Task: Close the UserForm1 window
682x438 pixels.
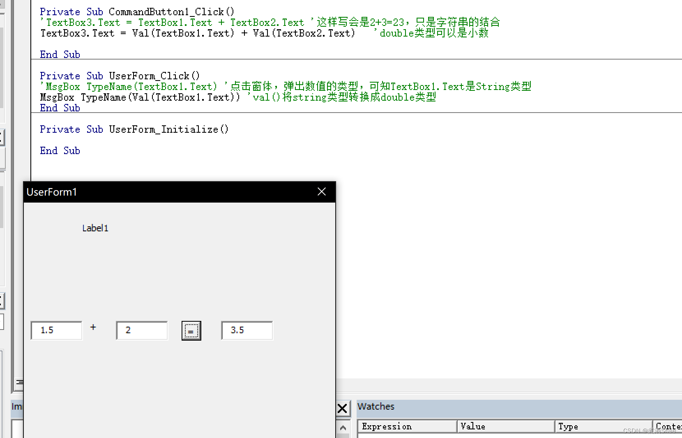Action: pos(322,191)
